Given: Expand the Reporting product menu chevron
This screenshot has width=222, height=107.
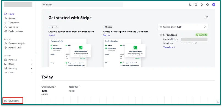Looking at the screenshot, I should [x=31, y=68].
